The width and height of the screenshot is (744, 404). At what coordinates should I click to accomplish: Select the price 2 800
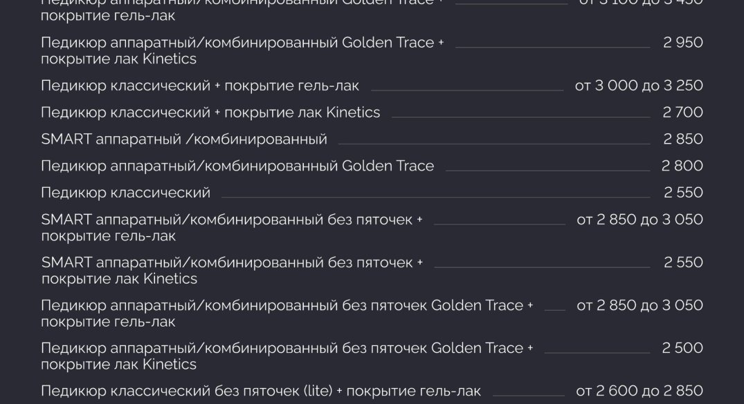click(x=682, y=166)
